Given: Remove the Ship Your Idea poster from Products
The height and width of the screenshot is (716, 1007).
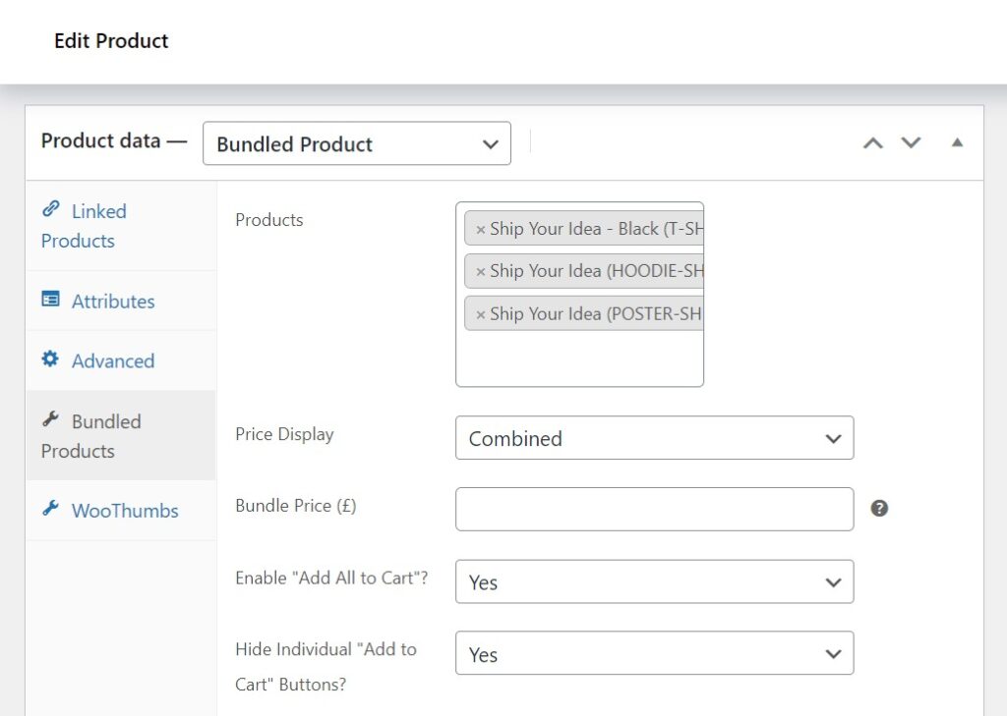Looking at the screenshot, I should [480, 314].
